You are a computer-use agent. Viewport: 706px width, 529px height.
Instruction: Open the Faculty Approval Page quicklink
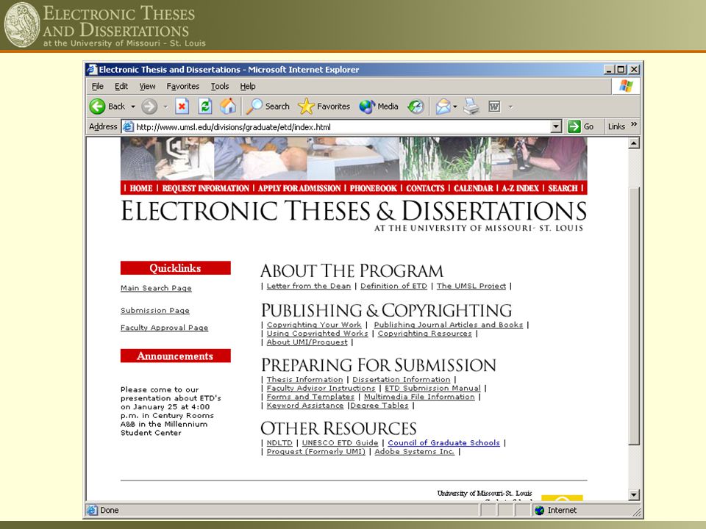click(164, 328)
